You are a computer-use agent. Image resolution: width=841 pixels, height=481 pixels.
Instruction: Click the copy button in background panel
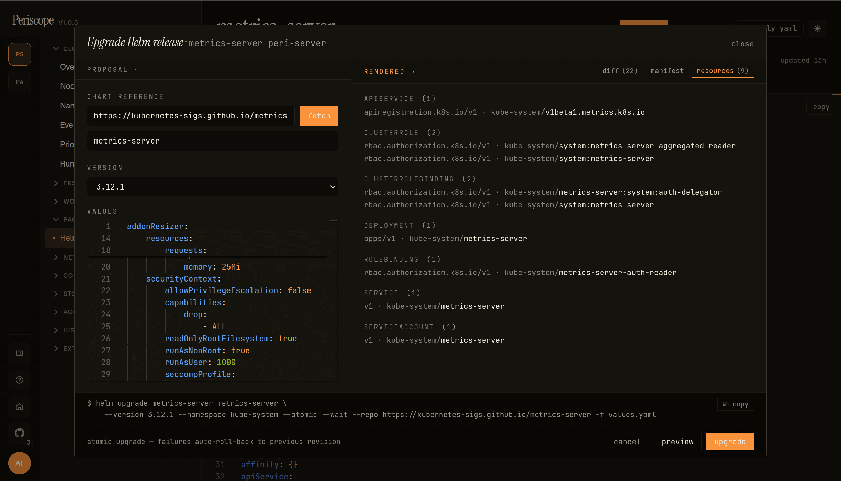[x=821, y=107]
